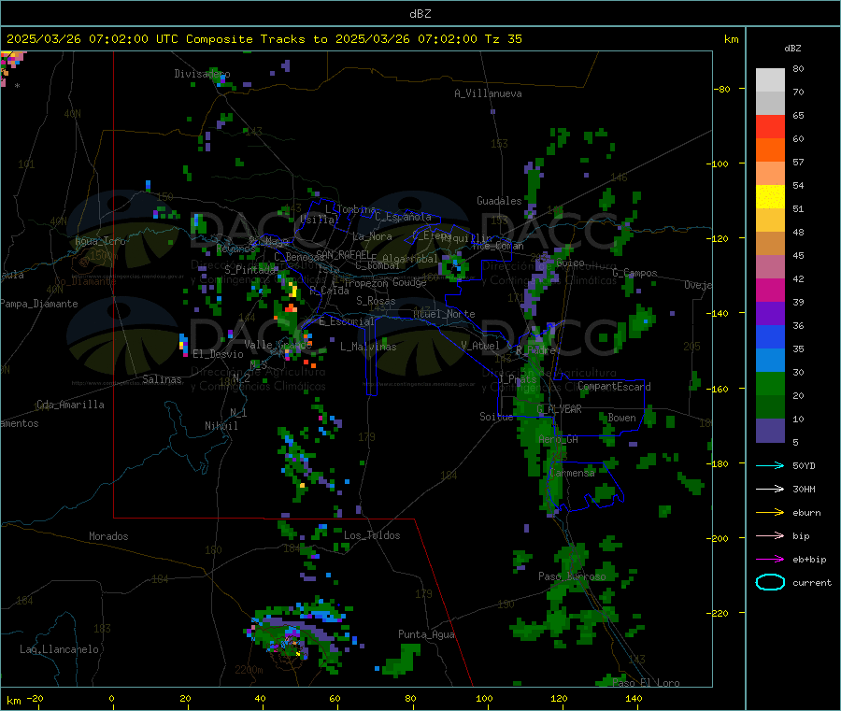Click the 'L_Malvinas' map label
The height and width of the screenshot is (711, 841).
(x=368, y=347)
